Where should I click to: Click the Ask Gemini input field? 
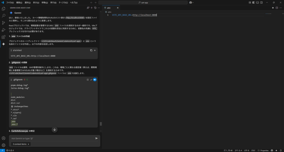(52, 138)
